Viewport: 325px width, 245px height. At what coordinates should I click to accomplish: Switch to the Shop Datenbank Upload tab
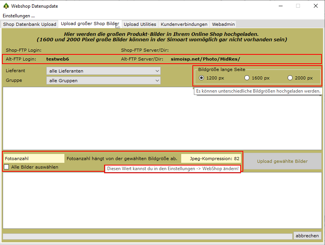[x=30, y=24]
